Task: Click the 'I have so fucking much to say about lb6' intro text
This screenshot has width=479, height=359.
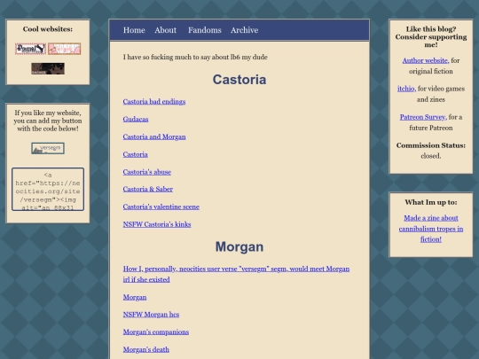Action: click(x=195, y=57)
